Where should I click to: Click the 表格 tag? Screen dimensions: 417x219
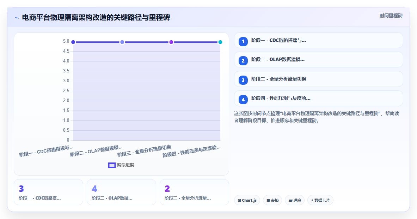click(272, 200)
